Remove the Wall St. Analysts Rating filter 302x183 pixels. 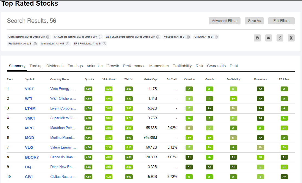(x=158, y=37)
